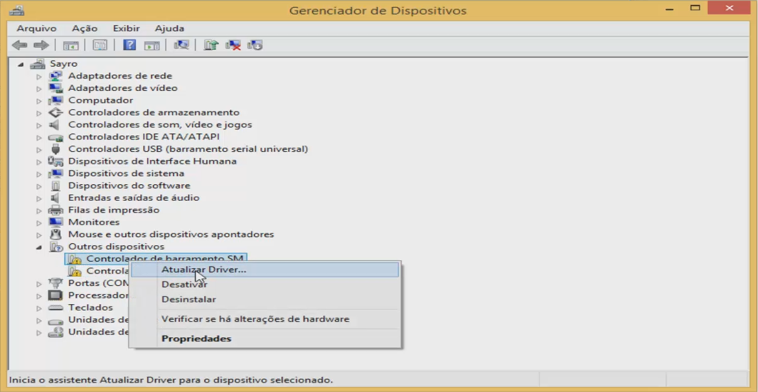Screen dimensions: 758x392
Task: Select the Entradas e saídas de áudio label
Action: pos(134,198)
